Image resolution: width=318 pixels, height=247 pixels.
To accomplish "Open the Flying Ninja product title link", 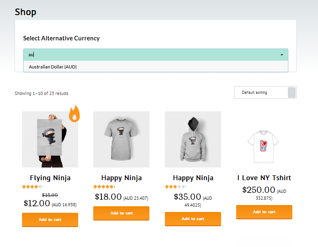I will [x=50, y=178].
